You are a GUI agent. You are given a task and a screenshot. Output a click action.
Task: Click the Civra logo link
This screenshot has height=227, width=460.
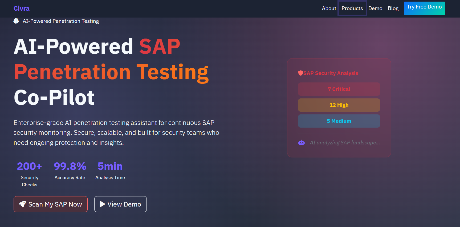[22, 9]
